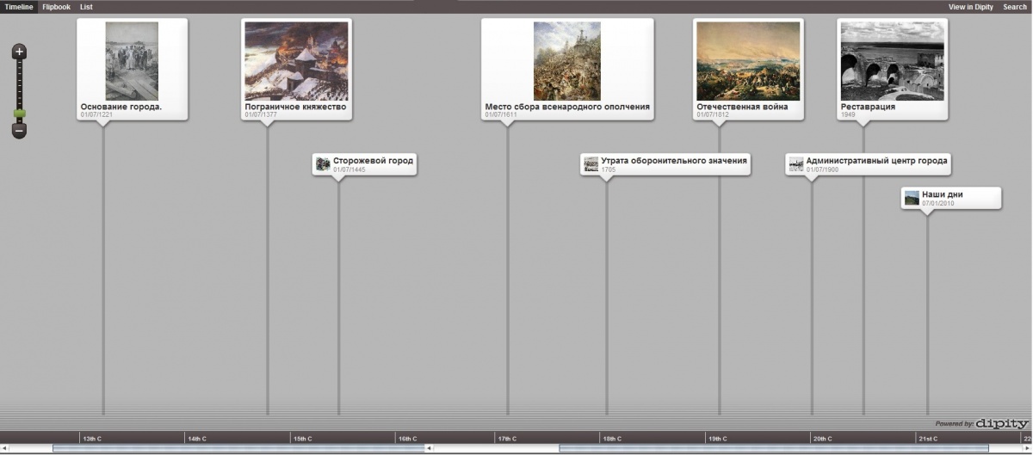This screenshot has height=455, width=1033.
Task: Switch to the List view tab
Action: pos(86,7)
